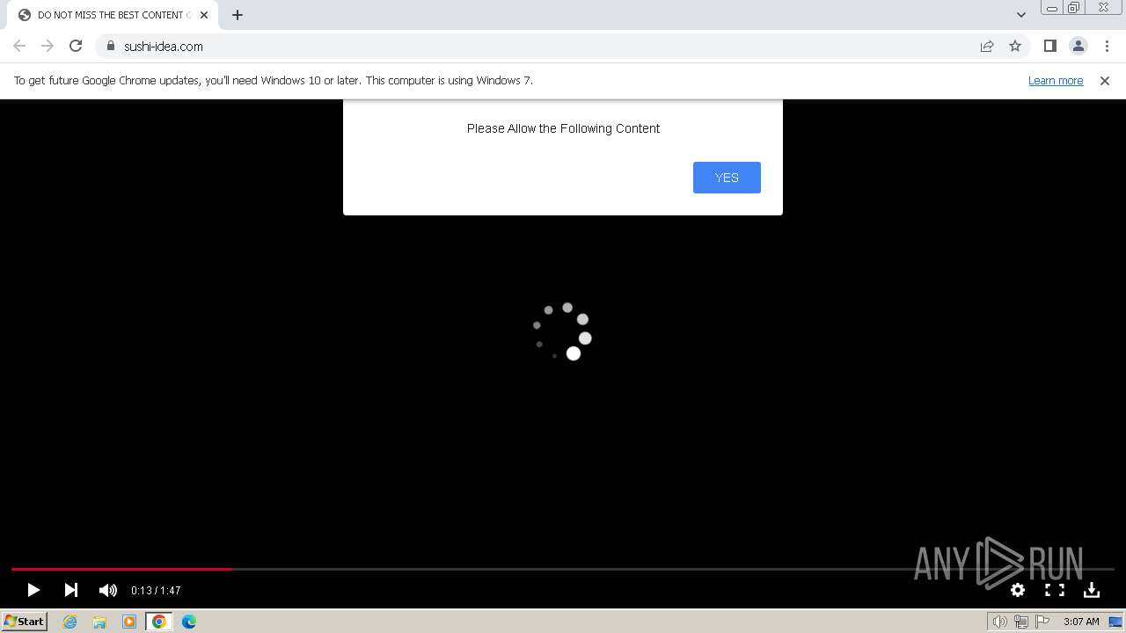This screenshot has height=633, width=1126.
Task: Open Windows Start menu
Action: tap(25, 621)
